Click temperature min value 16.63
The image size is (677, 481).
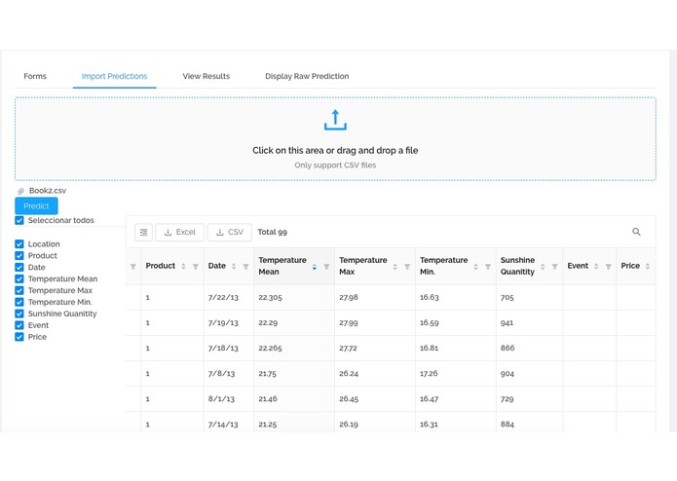(430, 297)
